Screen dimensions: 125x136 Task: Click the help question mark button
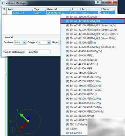pyautogui.click(x=104, y=2)
